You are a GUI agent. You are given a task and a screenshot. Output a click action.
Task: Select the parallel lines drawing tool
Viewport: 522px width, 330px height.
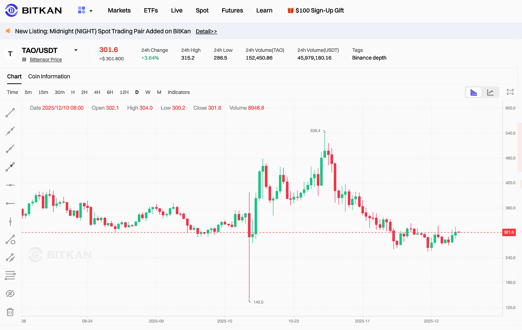point(10,257)
